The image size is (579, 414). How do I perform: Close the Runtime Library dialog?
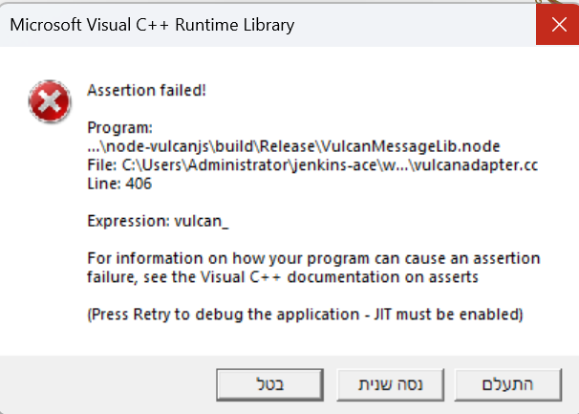(558, 25)
